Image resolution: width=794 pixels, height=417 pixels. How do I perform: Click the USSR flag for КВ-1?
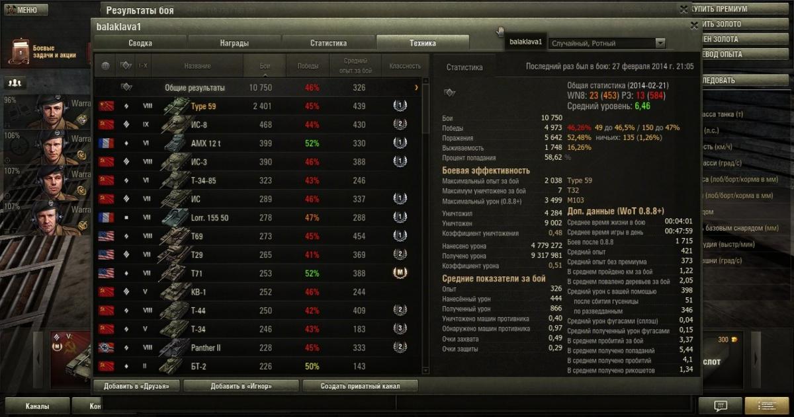[x=106, y=291]
